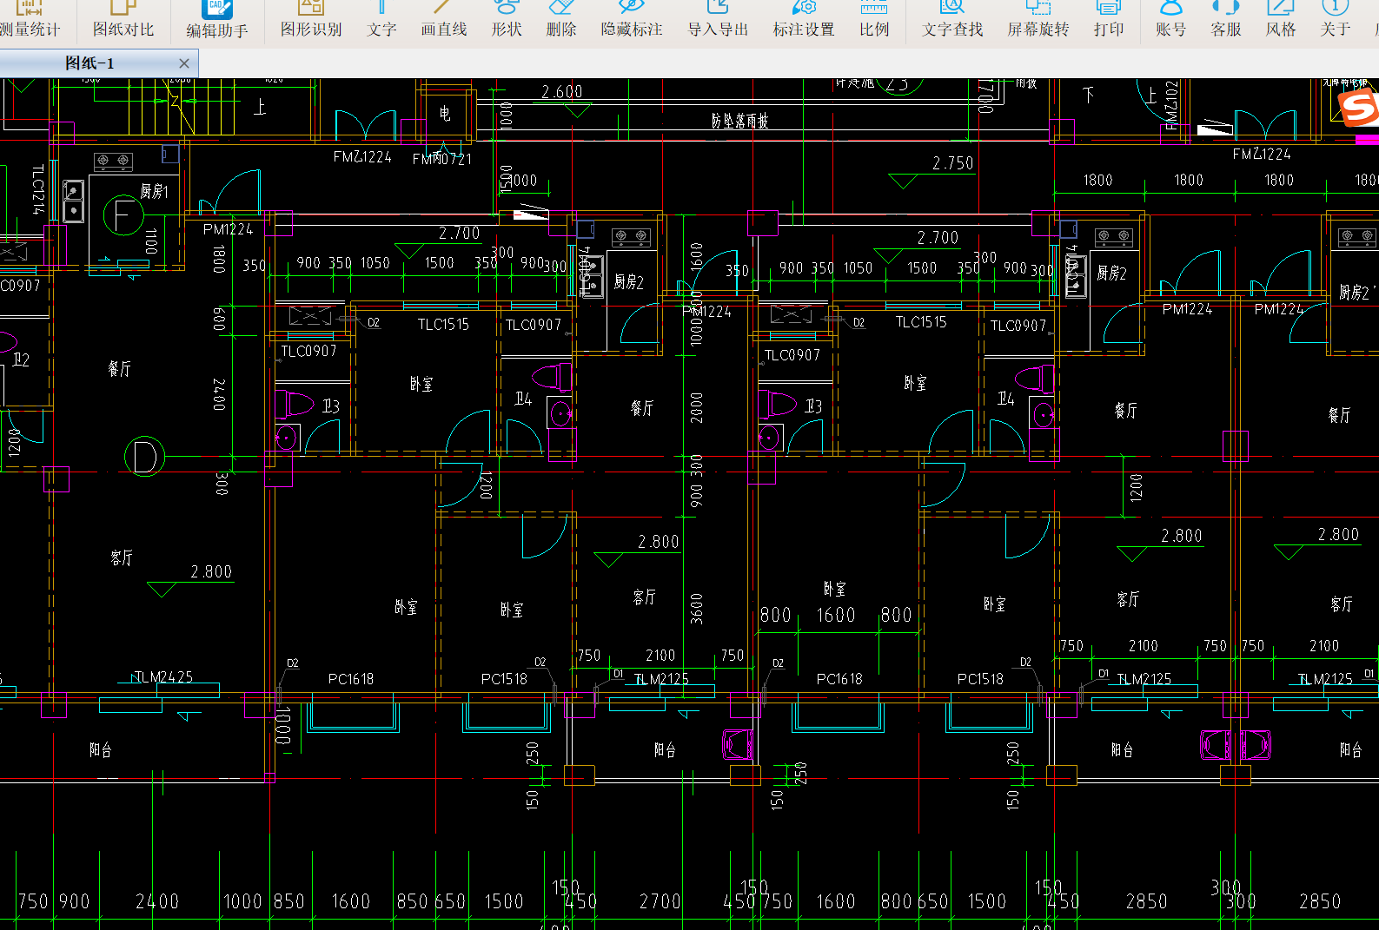
Task: Select the 图形识别 shape recognition tool
Action: click(x=311, y=19)
